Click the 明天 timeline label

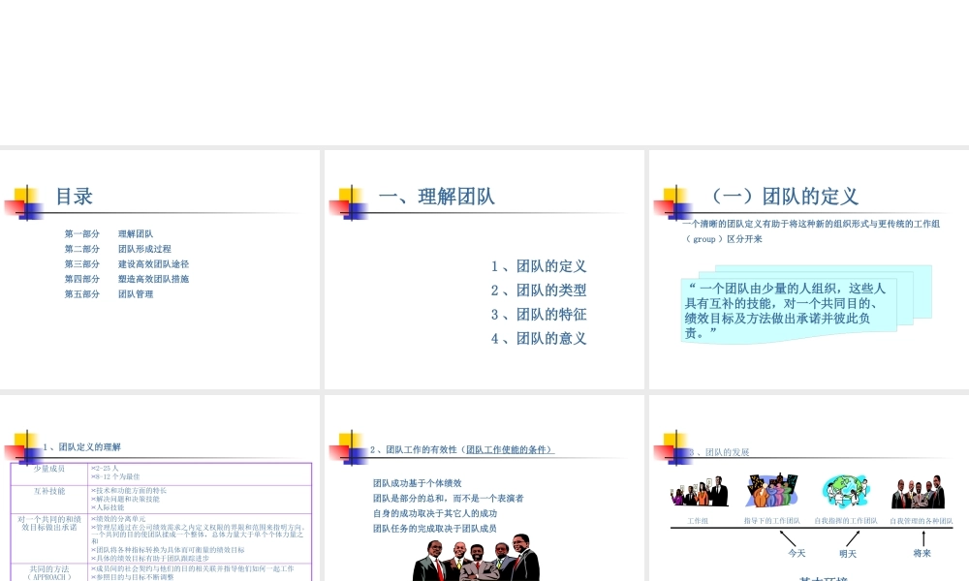click(848, 554)
